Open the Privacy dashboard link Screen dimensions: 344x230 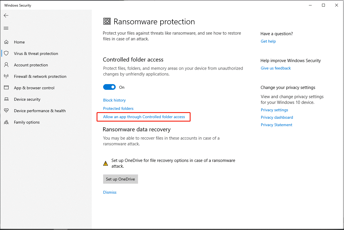[277, 117]
